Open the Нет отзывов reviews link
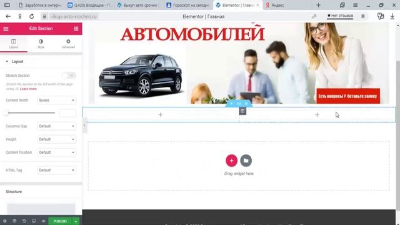 [340, 16]
